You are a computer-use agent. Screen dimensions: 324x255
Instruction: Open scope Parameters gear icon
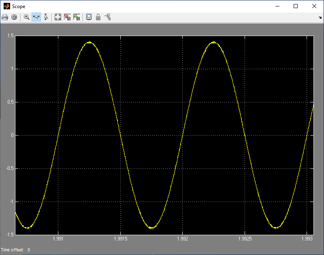click(14, 17)
